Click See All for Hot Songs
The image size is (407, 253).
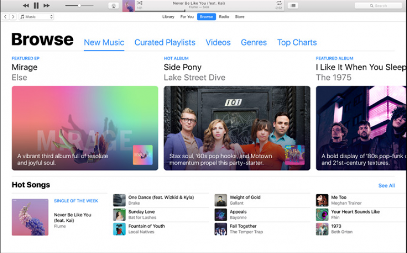[386, 186]
